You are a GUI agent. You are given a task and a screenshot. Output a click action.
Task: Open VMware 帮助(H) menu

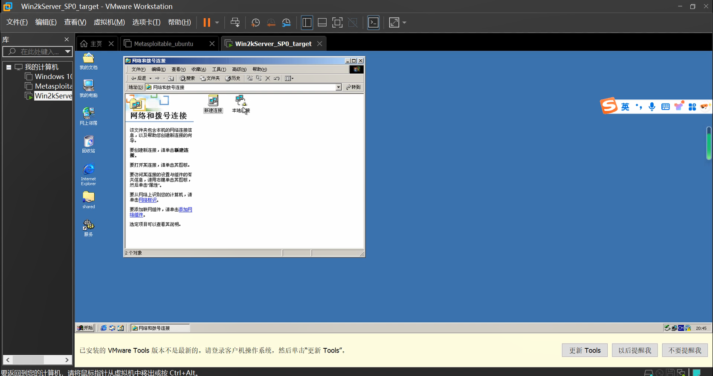180,22
